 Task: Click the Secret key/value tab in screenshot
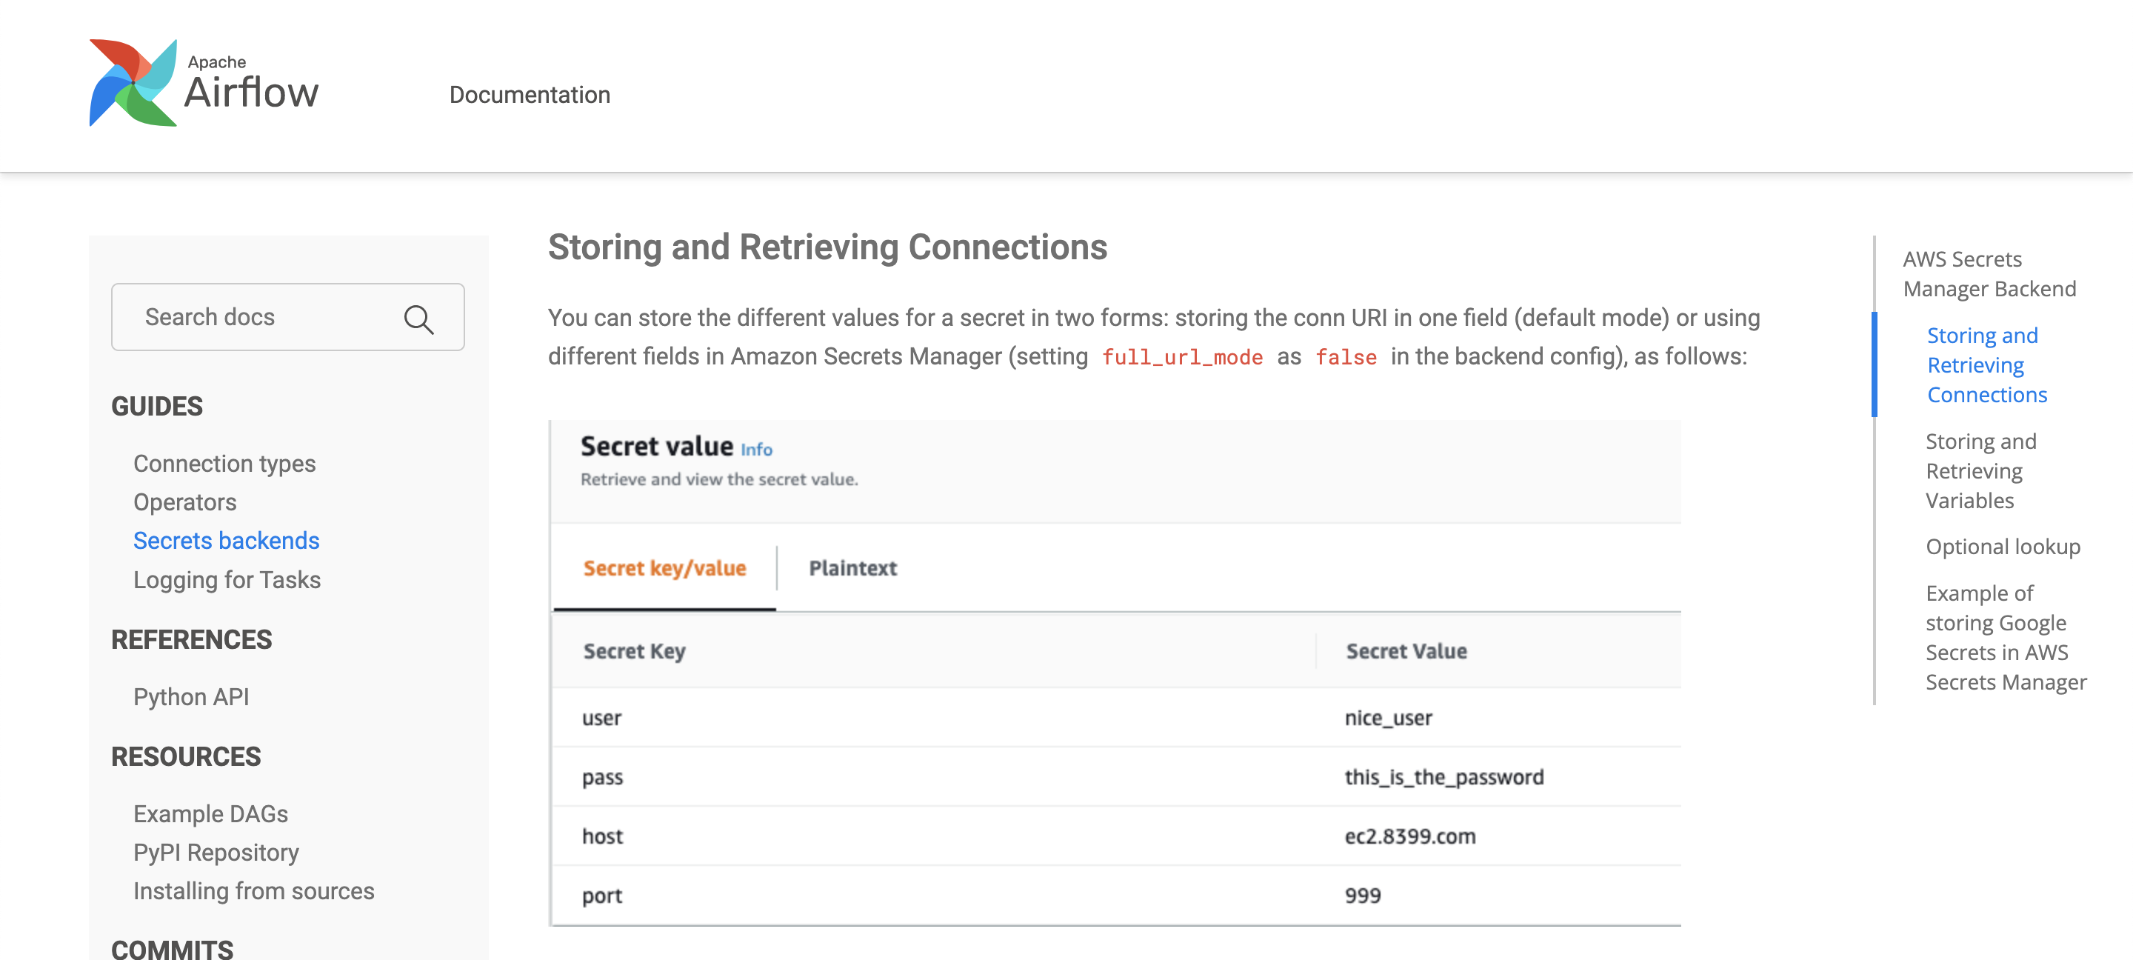(664, 568)
